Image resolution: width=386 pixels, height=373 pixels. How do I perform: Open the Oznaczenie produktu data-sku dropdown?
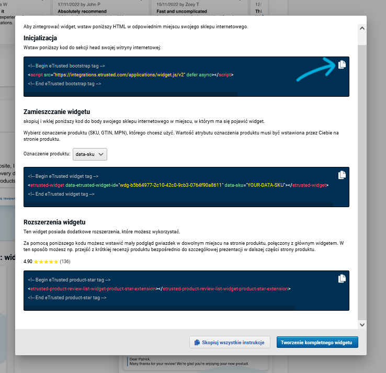click(x=90, y=154)
